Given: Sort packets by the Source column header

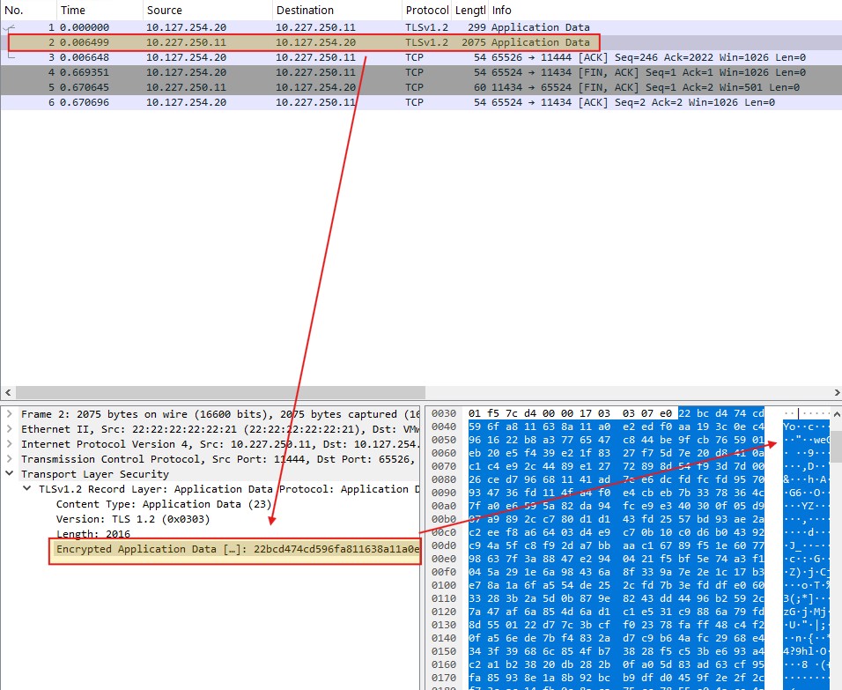Looking at the screenshot, I should point(207,10).
